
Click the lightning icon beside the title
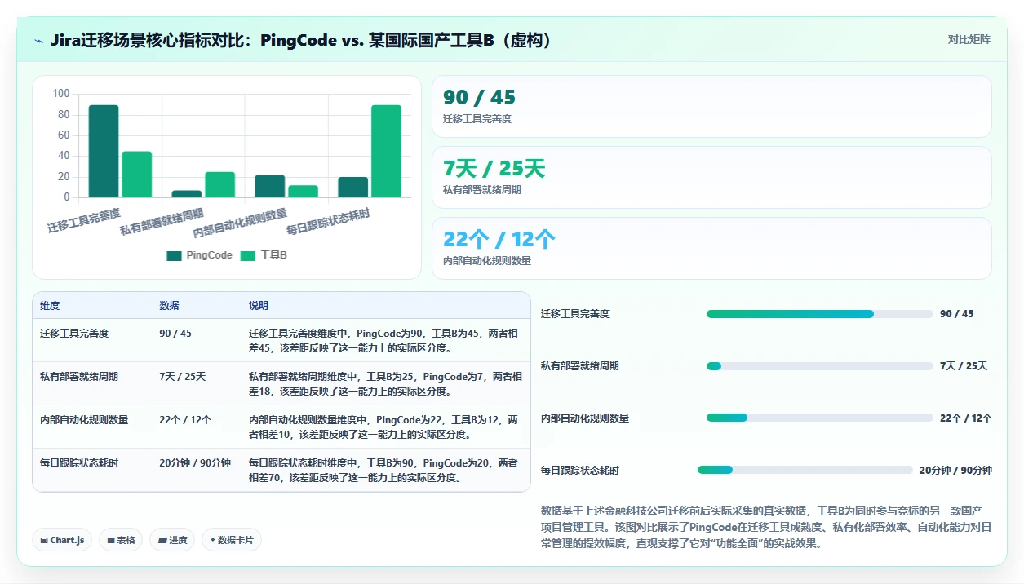tap(38, 40)
